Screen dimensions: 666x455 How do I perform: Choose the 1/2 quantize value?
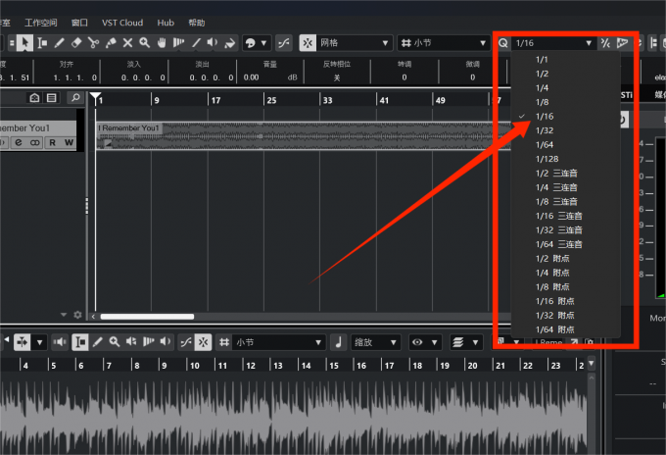(x=565, y=74)
